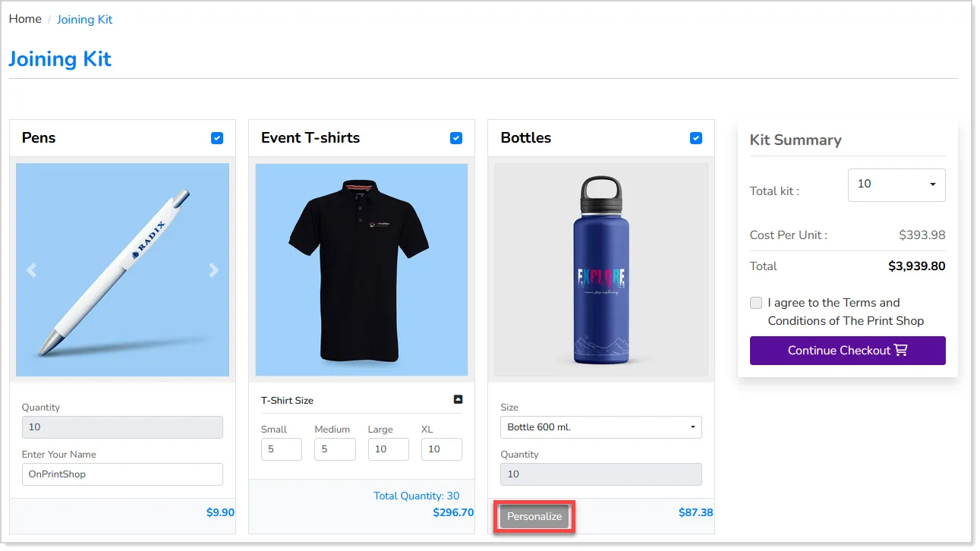This screenshot has height=551, width=980.
Task: Edit the XL T-shirt quantity field
Action: pyautogui.click(x=442, y=449)
